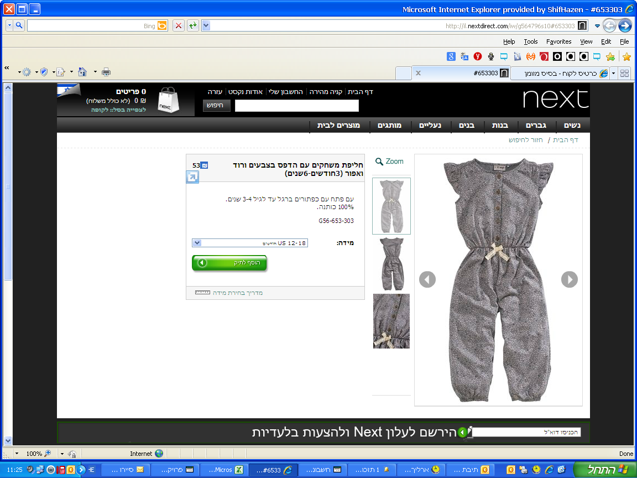This screenshot has height=478, width=637.
Task: Open the home page icon in the toolbar
Action: click(x=82, y=72)
